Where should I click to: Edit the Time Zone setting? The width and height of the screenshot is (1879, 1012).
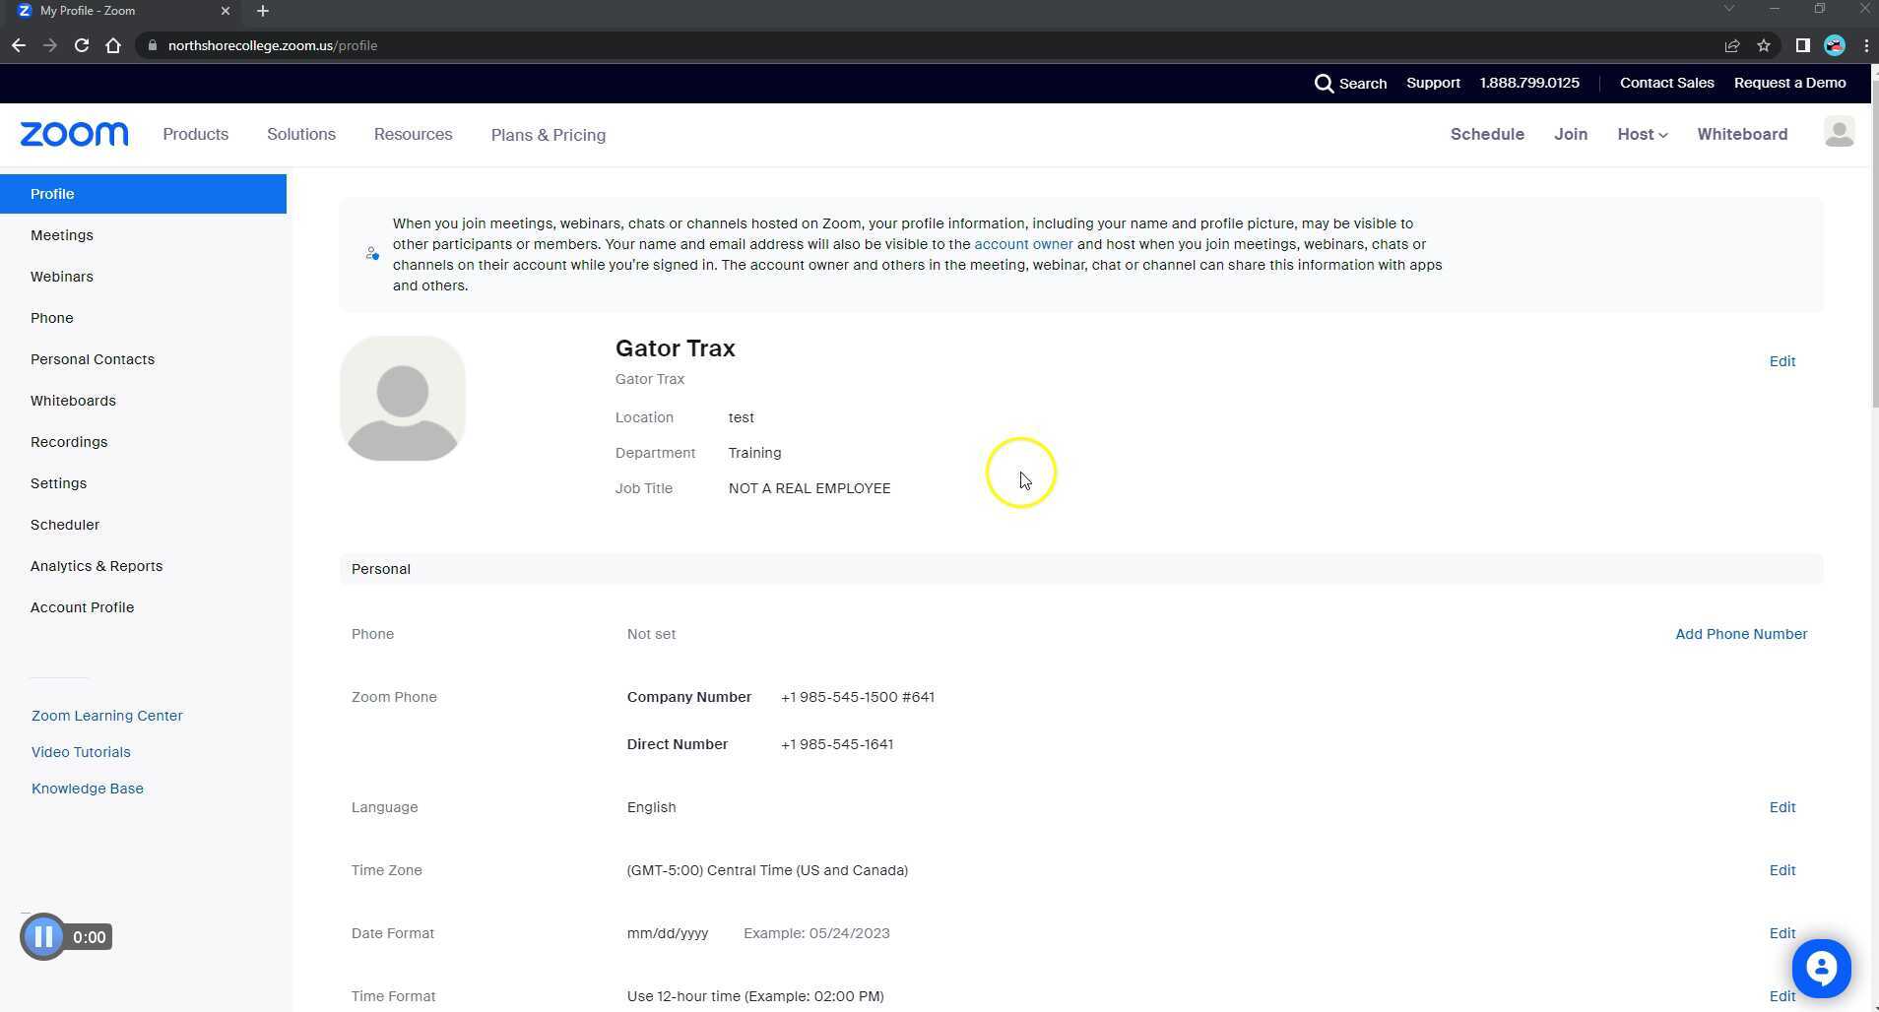pos(1782,869)
